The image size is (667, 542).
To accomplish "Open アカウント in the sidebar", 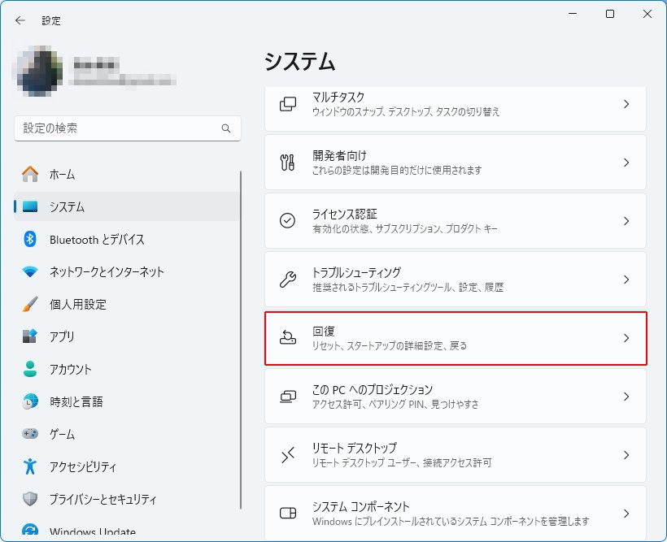I will [71, 369].
